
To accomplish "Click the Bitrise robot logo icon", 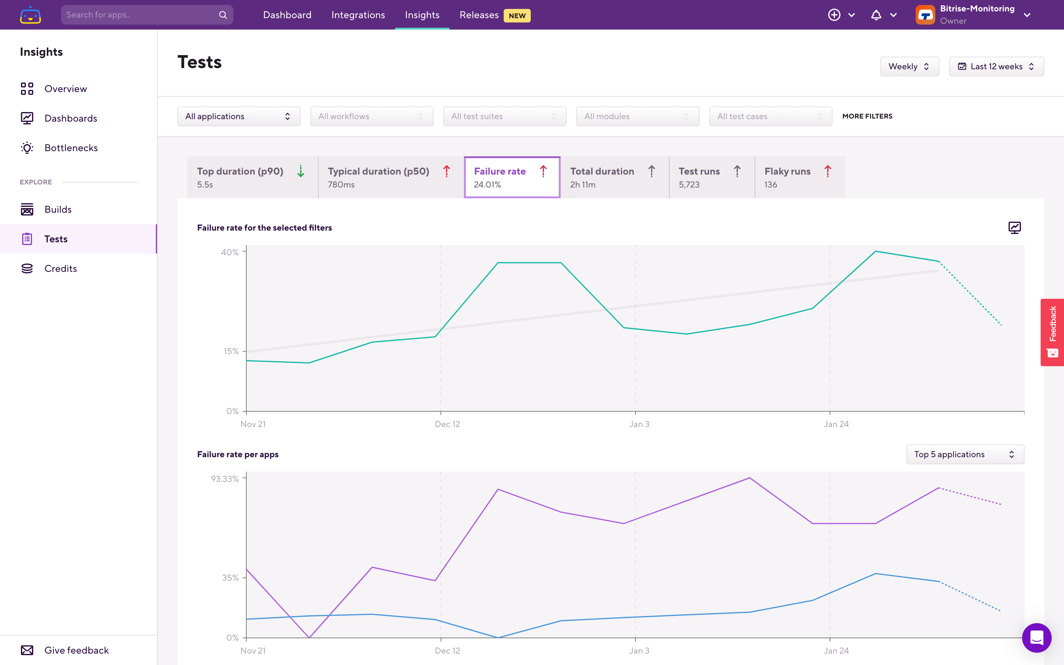I will pos(30,15).
